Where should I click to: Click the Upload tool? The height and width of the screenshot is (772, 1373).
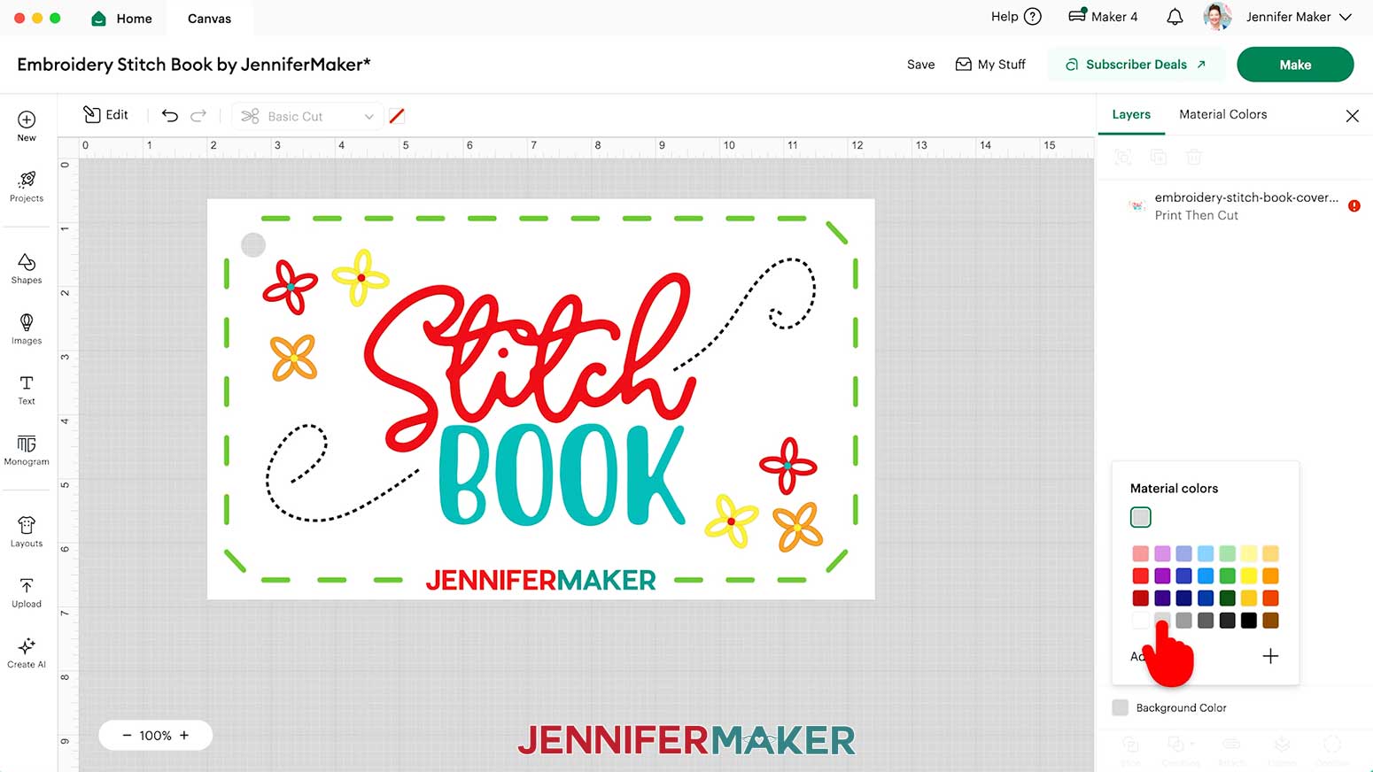point(27,592)
